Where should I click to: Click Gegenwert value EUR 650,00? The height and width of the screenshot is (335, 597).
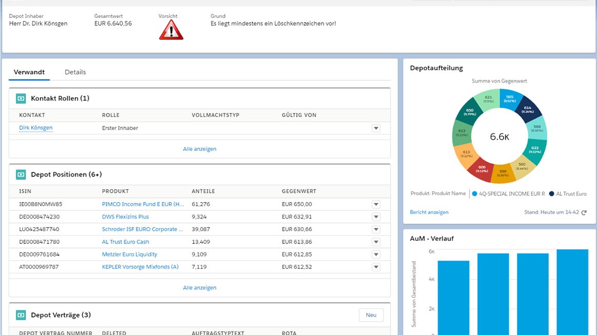pyautogui.click(x=297, y=204)
